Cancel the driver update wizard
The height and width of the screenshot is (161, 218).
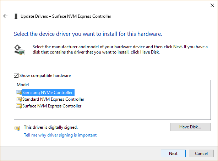201,153
